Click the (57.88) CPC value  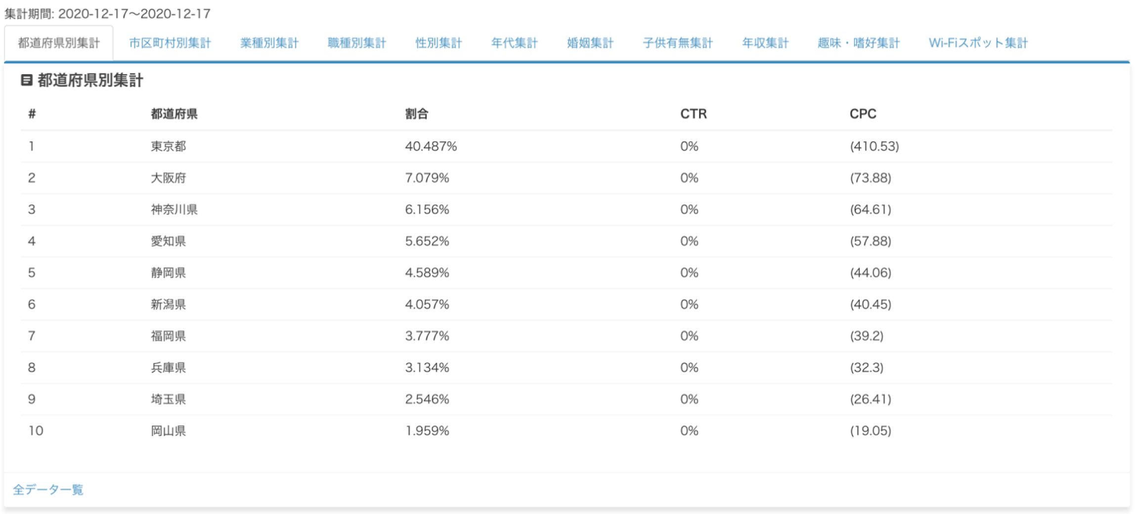(870, 241)
